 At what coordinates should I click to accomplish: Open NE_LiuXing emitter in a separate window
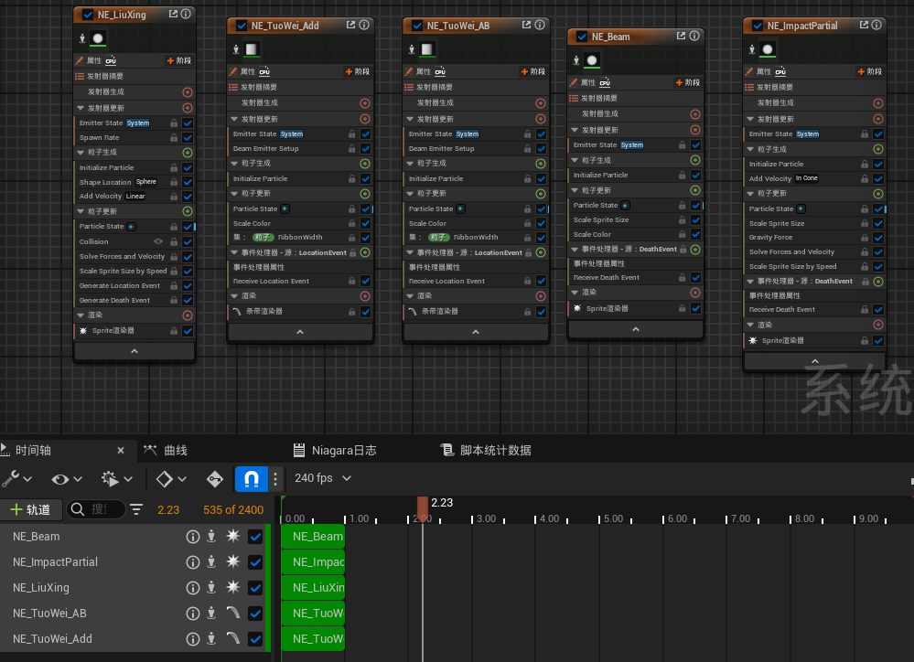(173, 14)
